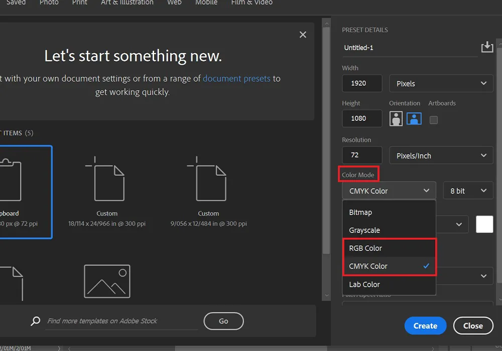The height and width of the screenshot is (351, 502).
Task: Switch to the Photo tab
Action: (49, 3)
